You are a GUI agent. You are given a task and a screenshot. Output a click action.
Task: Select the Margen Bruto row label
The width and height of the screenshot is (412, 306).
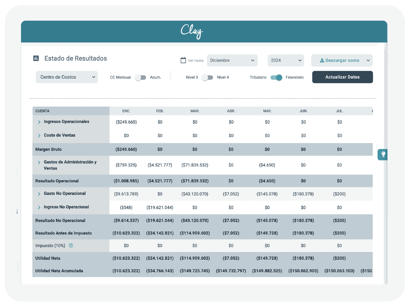click(49, 149)
